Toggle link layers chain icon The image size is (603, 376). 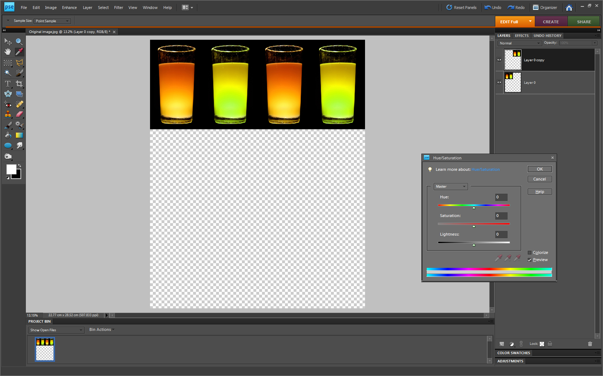pyautogui.click(x=521, y=344)
